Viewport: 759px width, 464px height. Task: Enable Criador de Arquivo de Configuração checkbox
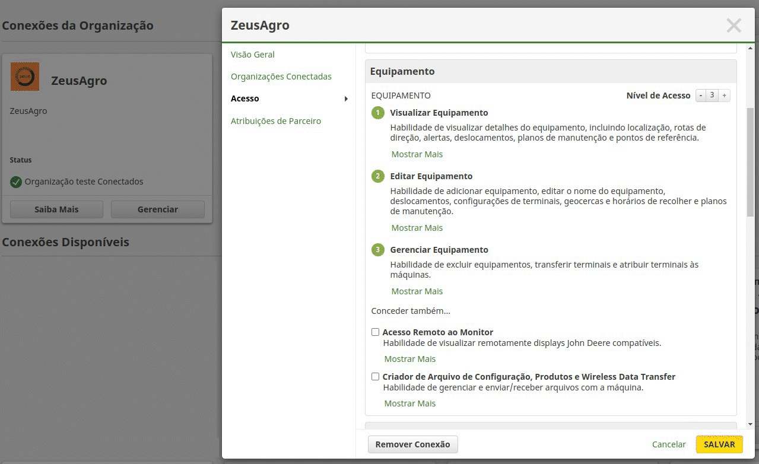point(375,377)
